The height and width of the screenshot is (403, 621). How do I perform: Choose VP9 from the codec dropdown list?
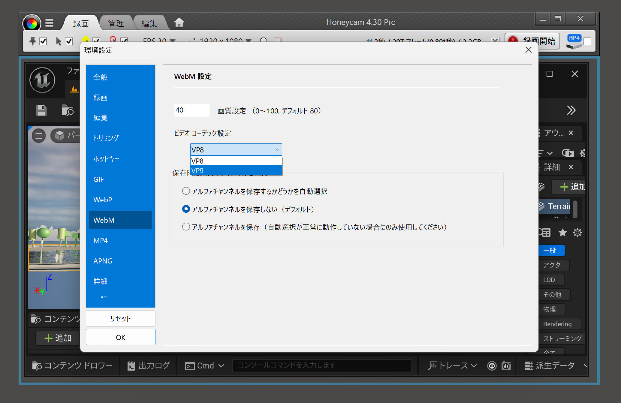coord(236,170)
